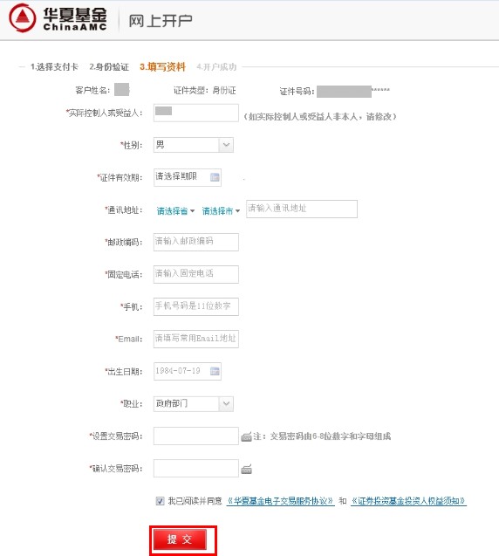The height and width of the screenshot is (556, 499).
Task: Expand the 职业 dropdown showing 政府部门
Action: 194,404
